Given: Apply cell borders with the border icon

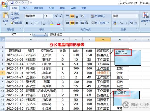Looking at the screenshot, I should click(x=44, y=23).
